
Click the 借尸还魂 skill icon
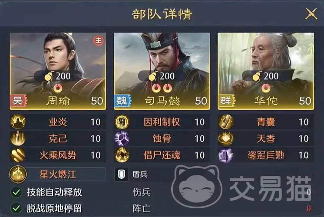tap(122, 155)
